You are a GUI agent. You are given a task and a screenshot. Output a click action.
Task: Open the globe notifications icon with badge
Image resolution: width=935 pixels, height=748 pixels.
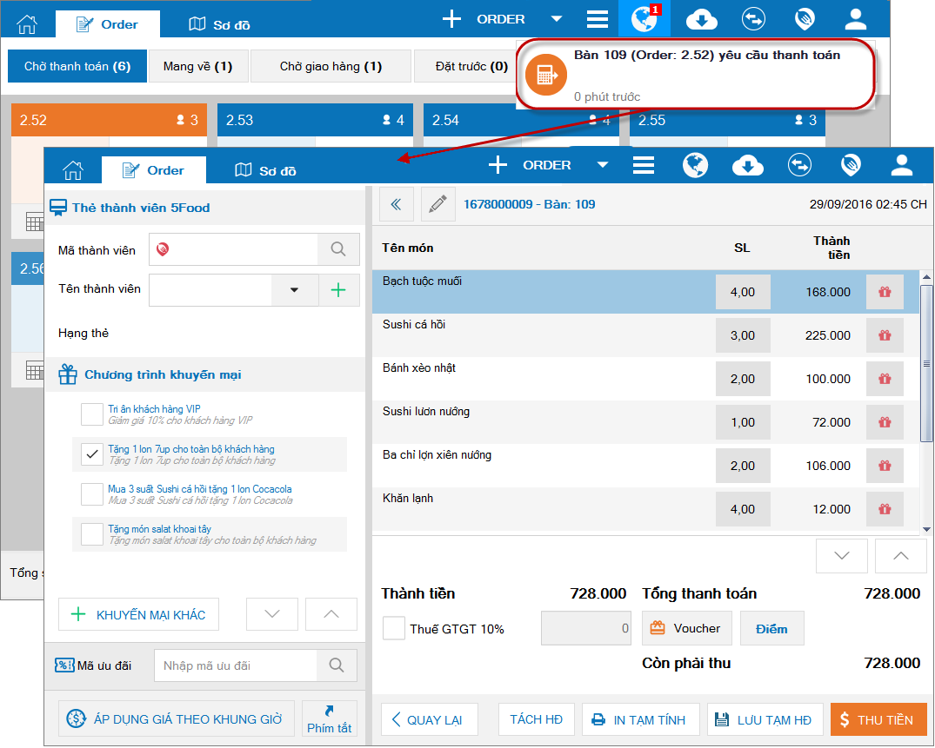click(644, 18)
